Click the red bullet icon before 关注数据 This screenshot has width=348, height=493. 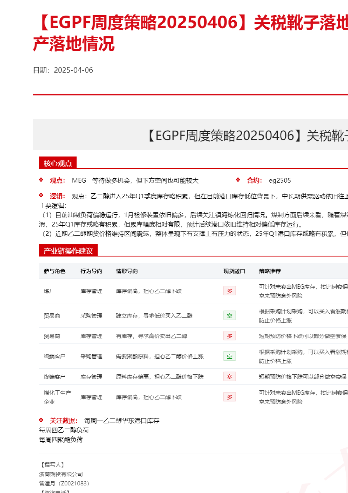(41, 420)
